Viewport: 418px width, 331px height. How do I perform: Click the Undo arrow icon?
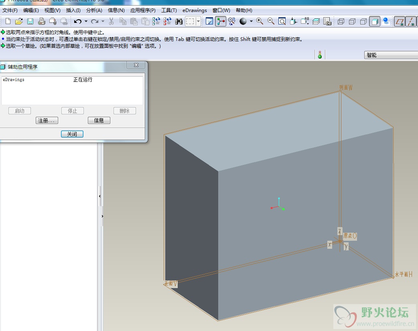coord(78,21)
